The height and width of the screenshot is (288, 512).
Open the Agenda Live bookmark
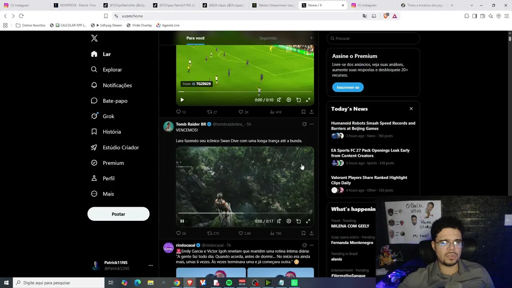(168, 25)
